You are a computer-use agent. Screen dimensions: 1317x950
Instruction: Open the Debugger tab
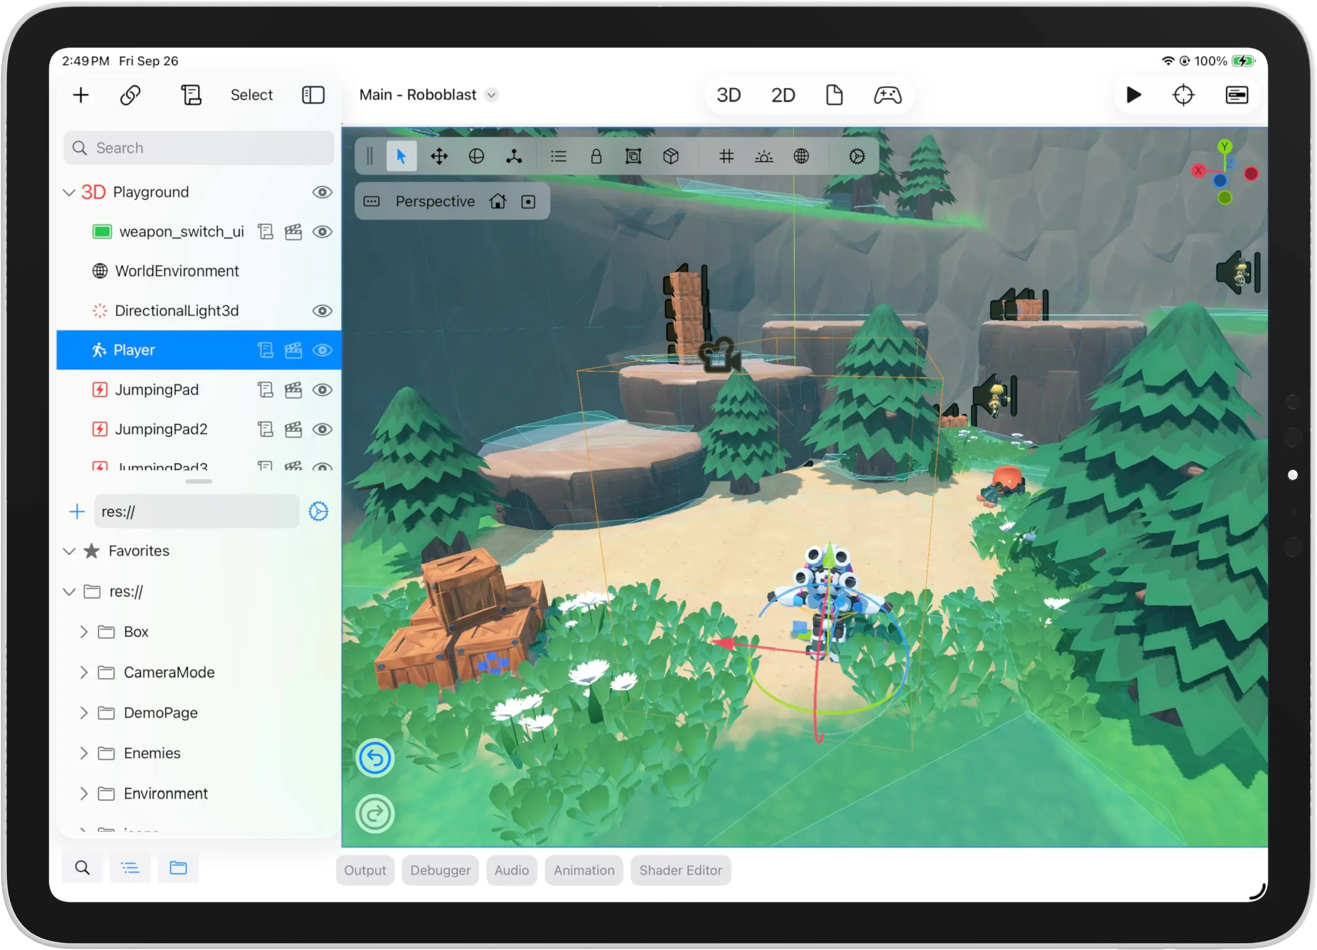pyautogui.click(x=440, y=870)
